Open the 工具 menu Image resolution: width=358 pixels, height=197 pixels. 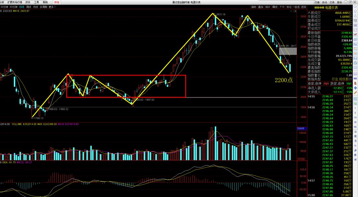(x=36, y=2)
